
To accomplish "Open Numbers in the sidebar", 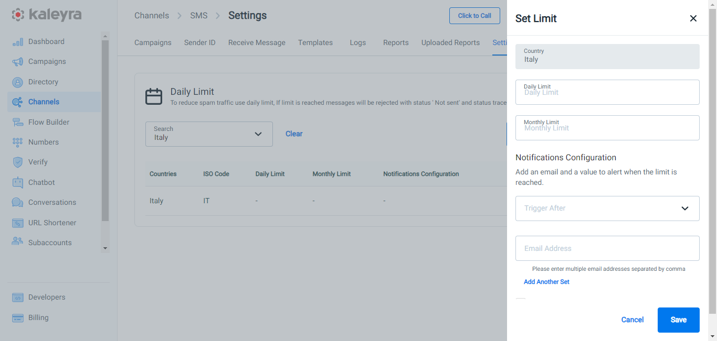I will 44,142.
